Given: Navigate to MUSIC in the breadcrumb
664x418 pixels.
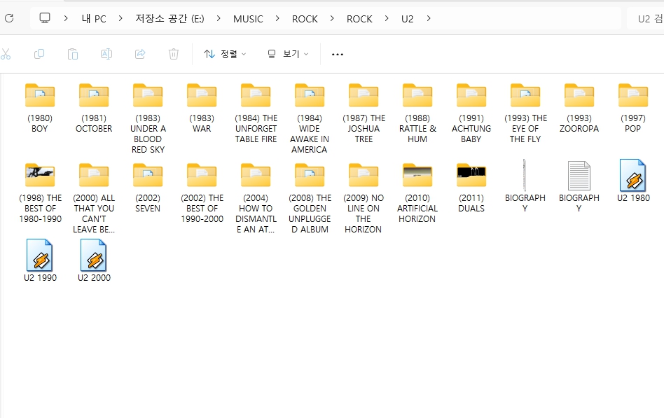Looking at the screenshot, I should pyautogui.click(x=248, y=19).
